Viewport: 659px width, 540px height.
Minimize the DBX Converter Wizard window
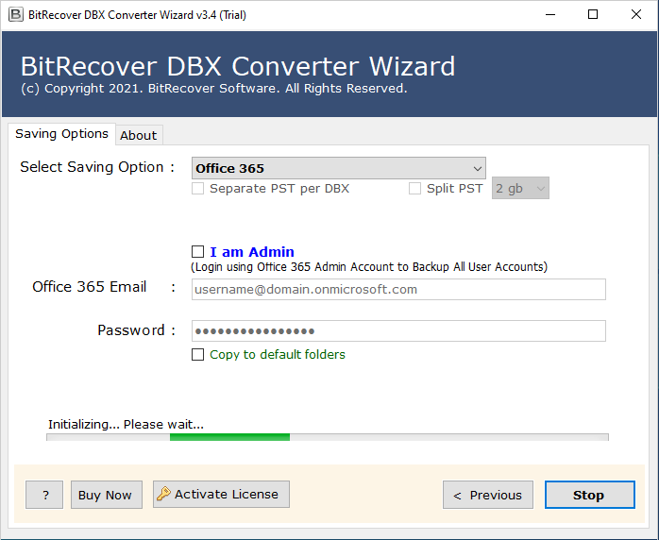pos(549,14)
